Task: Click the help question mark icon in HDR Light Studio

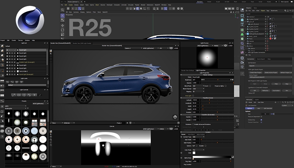Action: point(2,137)
